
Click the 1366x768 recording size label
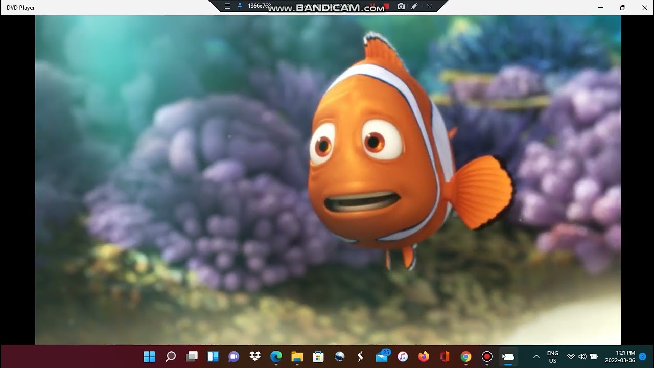tap(259, 6)
